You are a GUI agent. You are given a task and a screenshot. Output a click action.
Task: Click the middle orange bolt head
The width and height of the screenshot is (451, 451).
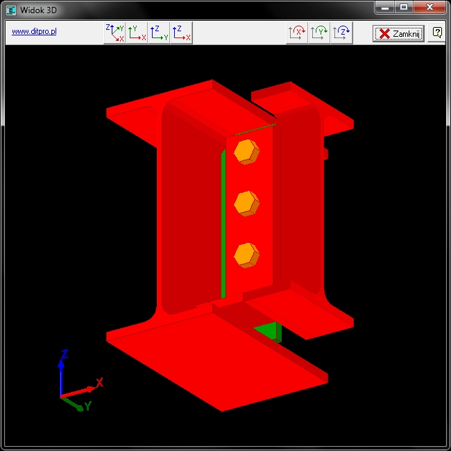(x=247, y=203)
